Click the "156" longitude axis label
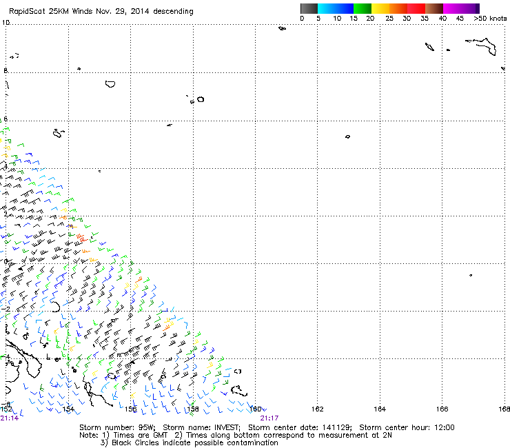 tap(131, 409)
